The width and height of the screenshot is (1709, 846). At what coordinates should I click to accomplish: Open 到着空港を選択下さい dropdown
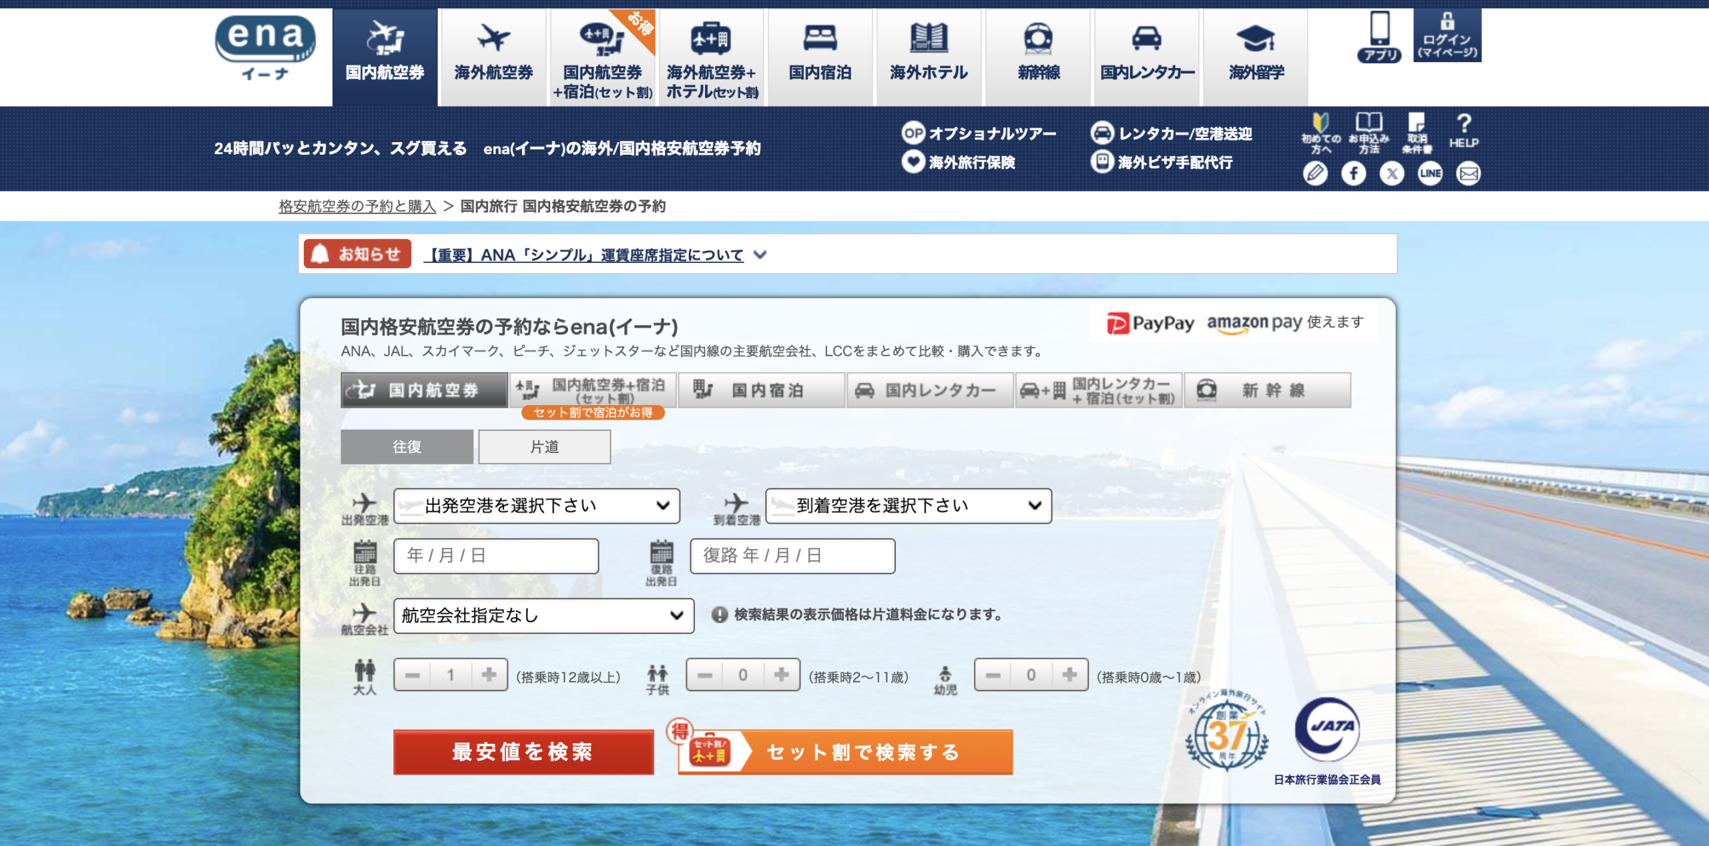click(909, 506)
